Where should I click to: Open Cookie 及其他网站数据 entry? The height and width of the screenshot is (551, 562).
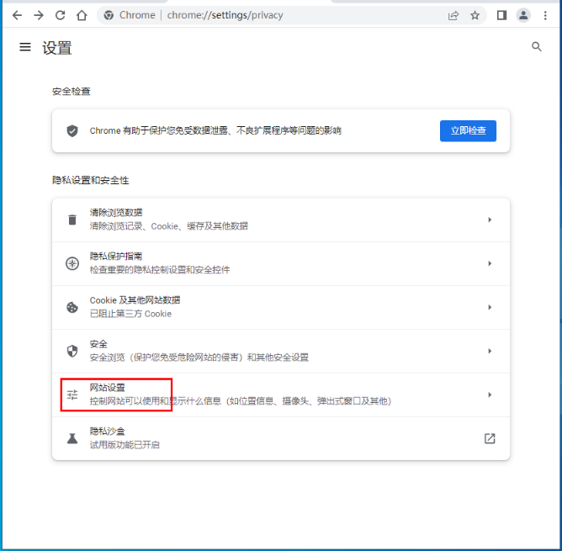[281, 307]
